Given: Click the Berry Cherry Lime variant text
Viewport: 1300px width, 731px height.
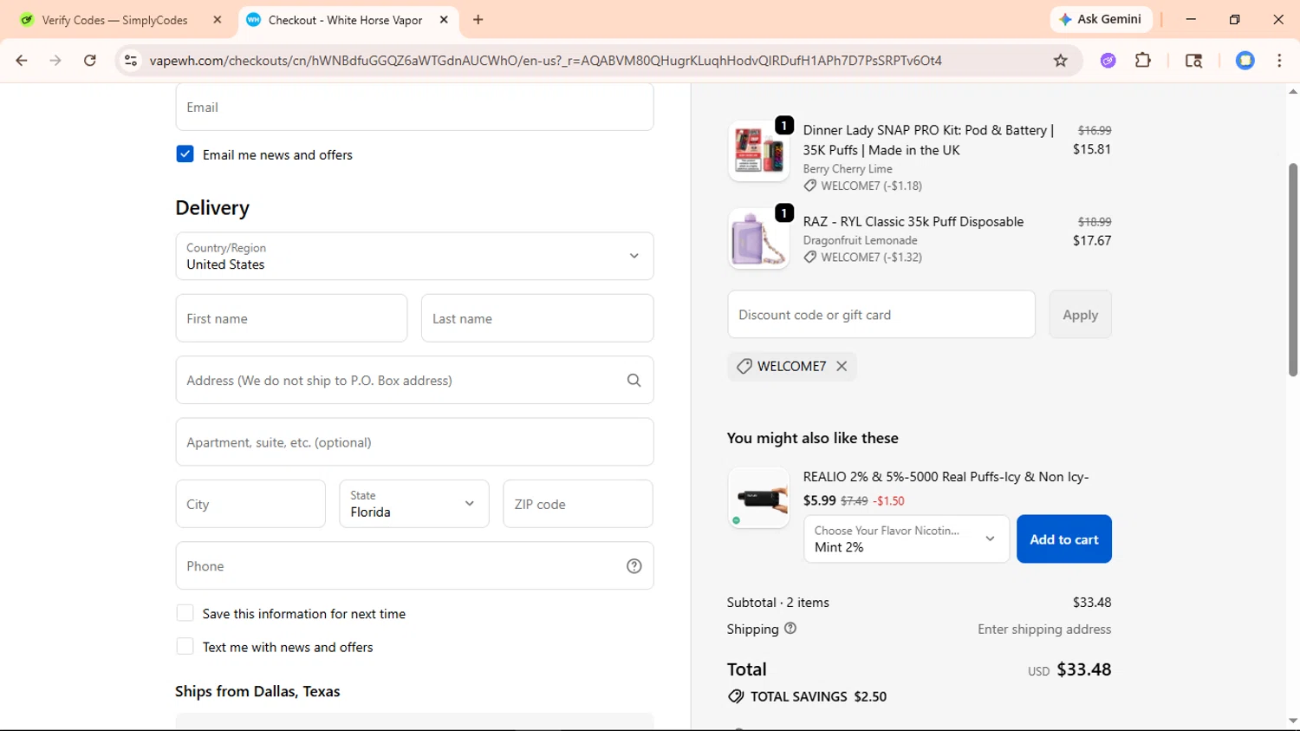Looking at the screenshot, I should [x=848, y=169].
